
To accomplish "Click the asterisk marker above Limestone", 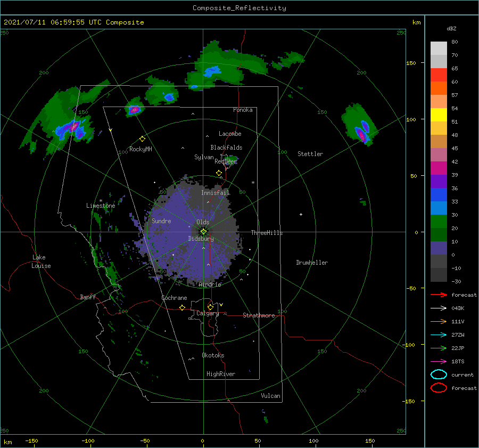I will pos(101,201).
